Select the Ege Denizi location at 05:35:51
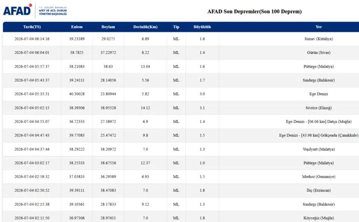This screenshot has height=222, width=359. click(318, 94)
